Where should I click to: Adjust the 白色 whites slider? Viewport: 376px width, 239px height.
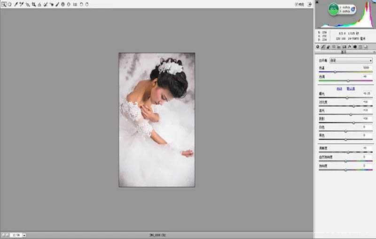click(345, 131)
